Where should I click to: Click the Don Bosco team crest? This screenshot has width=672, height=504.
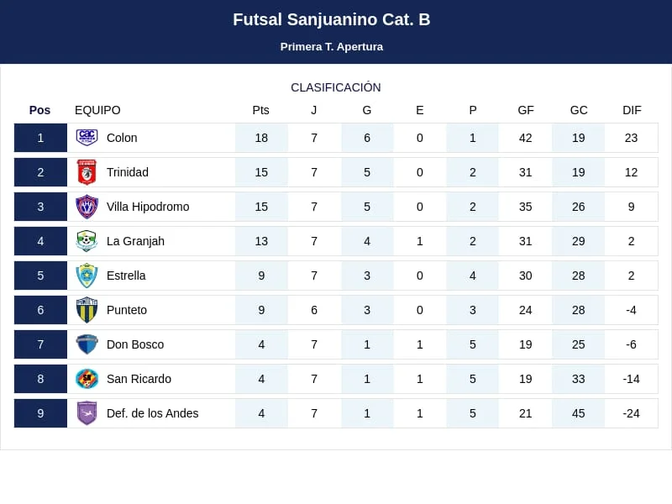[87, 344]
